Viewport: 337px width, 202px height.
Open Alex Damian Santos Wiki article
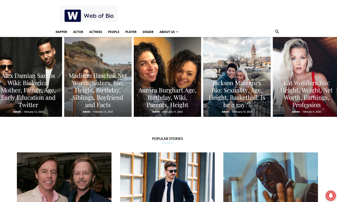click(28, 90)
